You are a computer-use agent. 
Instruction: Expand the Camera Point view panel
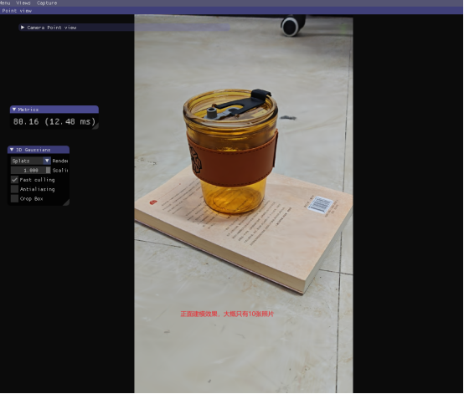click(x=23, y=28)
